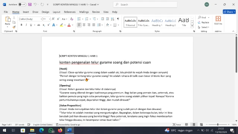Click the Bullets list icon
The width and height of the screenshot is (238, 134).
(x=79, y=19)
